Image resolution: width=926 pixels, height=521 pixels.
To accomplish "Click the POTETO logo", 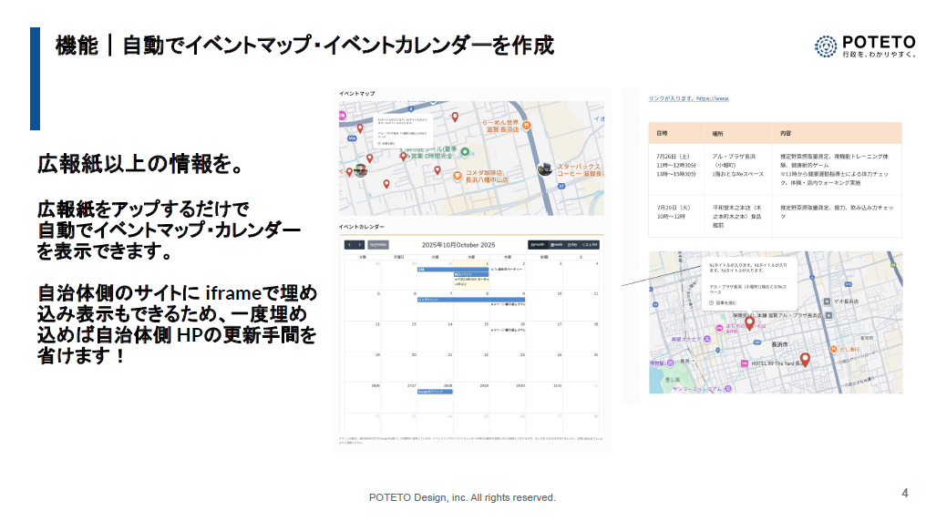I will pos(865,46).
